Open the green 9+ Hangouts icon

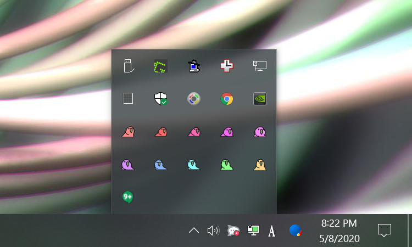point(128,197)
